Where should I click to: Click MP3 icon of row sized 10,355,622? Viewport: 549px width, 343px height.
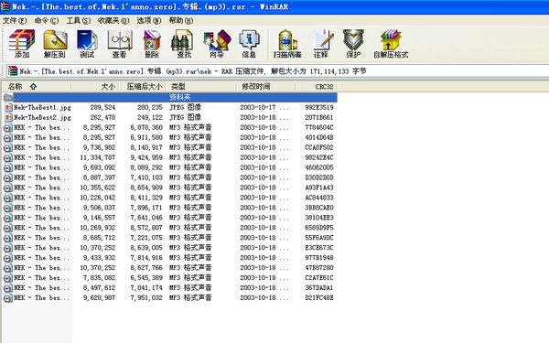tap(7, 188)
